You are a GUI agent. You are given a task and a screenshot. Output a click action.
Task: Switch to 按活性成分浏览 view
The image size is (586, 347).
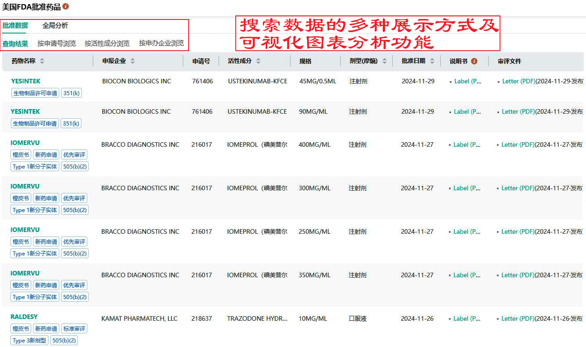[107, 43]
